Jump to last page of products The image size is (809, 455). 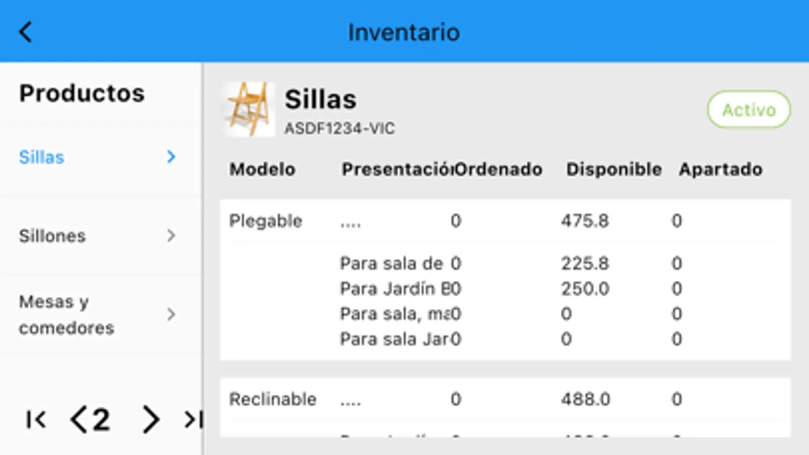pos(194,420)
